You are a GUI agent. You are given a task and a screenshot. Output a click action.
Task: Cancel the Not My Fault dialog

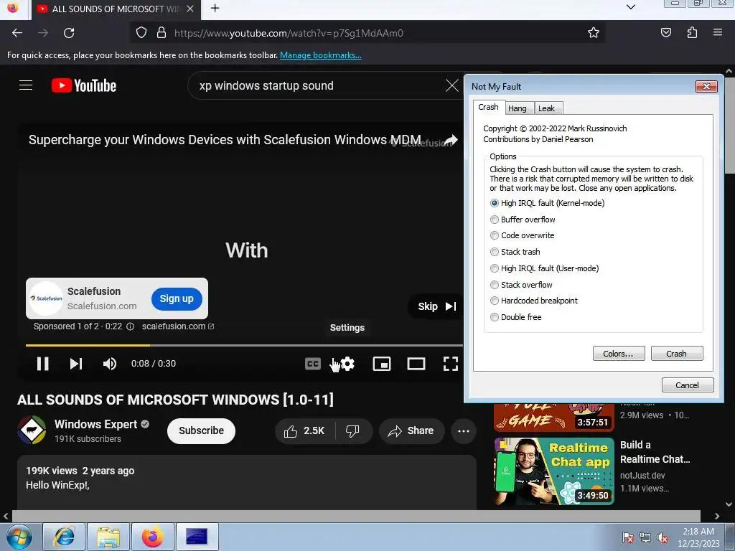687,385
